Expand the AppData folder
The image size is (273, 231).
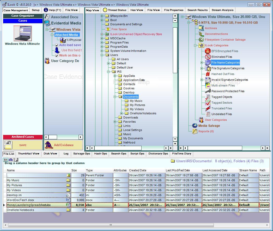tap(115, 76)
